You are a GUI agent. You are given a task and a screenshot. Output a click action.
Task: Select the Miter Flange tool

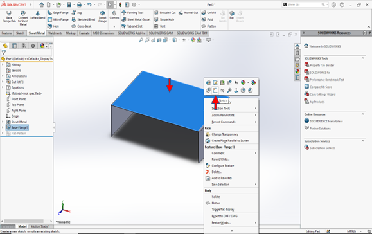58,19
